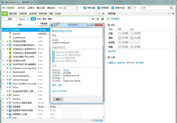Toggle the 启用优先级 checkbox
The image size is (177, 123).
(x=113, y=8)
